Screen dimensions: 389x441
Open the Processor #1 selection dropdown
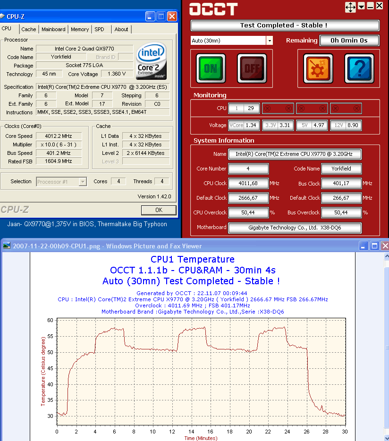click(83, 182)
